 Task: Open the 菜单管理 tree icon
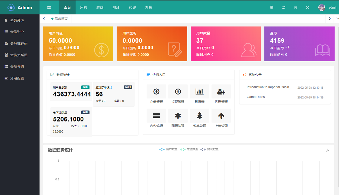tap(199, 116)
